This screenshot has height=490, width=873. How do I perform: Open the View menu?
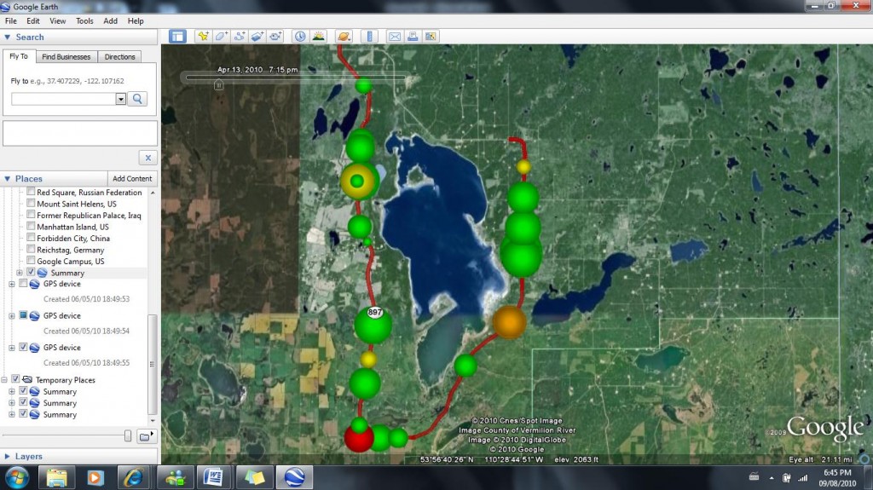click(x=57, y=20)
